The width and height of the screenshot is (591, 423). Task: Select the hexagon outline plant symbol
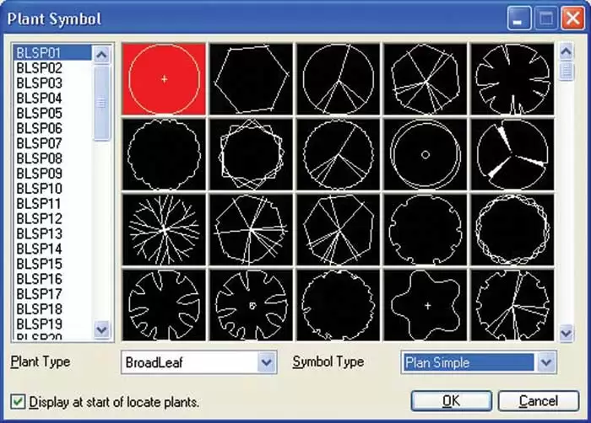(x=251, y=78)
